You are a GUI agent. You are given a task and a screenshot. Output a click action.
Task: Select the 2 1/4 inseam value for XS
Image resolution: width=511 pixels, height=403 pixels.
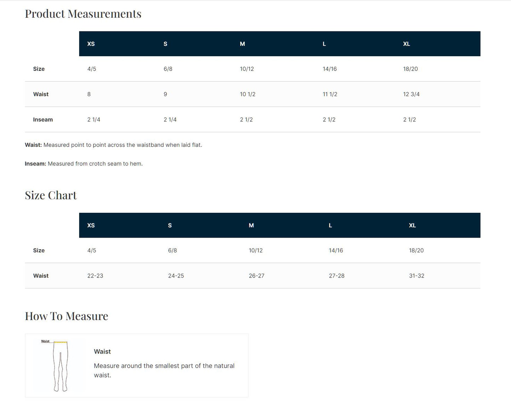tap(94, 119)
